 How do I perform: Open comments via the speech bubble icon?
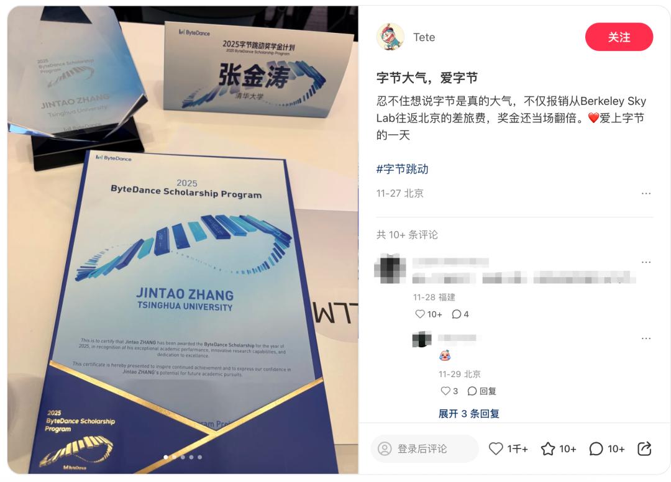coord(596,448)
